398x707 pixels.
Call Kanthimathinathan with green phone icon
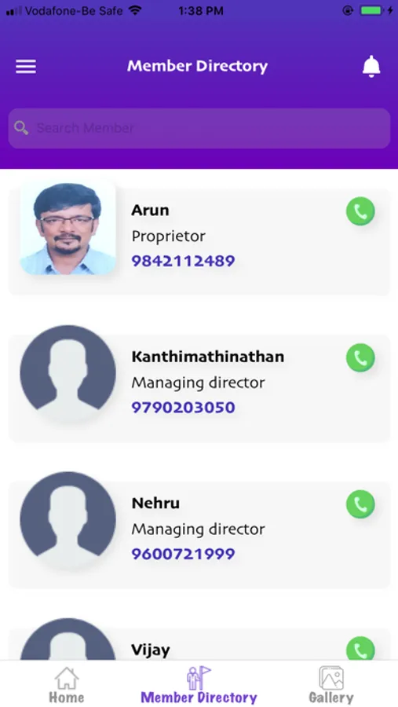pos(360,357)
